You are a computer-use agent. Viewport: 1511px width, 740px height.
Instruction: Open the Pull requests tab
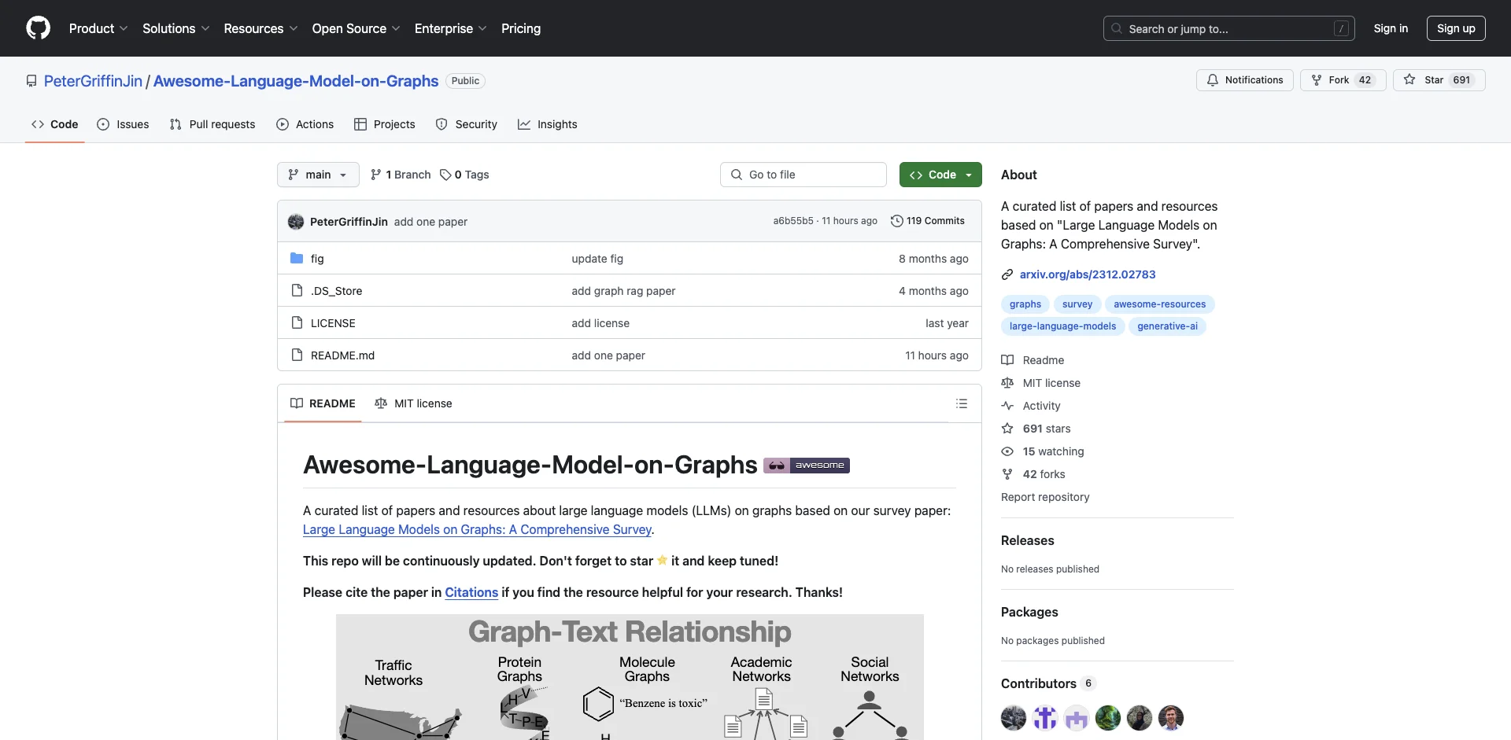[x=212, y=124]
